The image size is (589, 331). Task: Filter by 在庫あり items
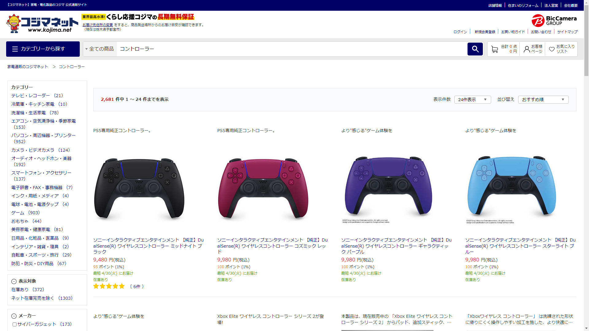(x=20, y=290)
